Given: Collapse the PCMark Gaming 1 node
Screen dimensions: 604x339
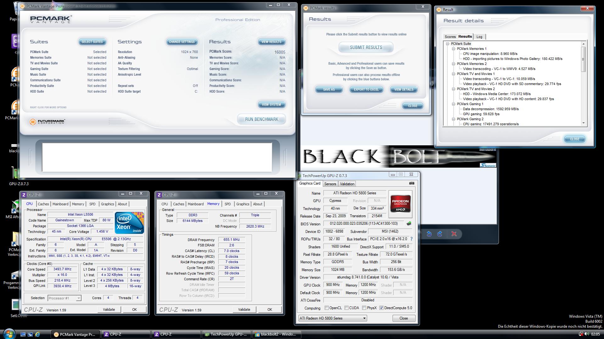Looking at the screenshot, I should coord(453,104).
